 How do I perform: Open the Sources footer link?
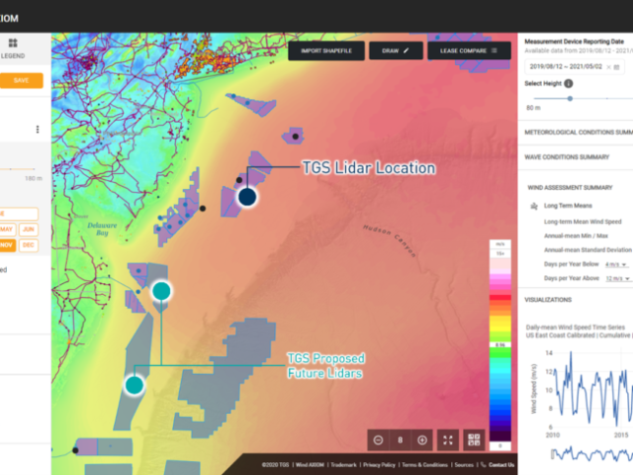pyautogui.click(x=464, y=465)
